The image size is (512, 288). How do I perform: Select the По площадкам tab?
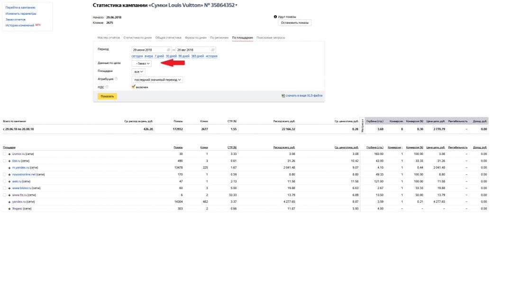pos(242,38)
